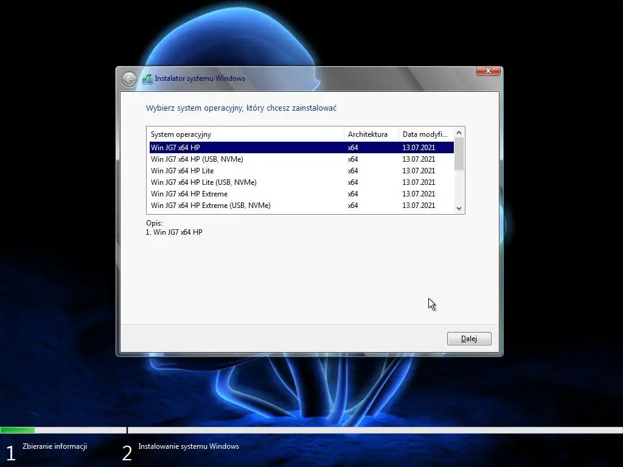Image resolution: width=623 pixels, height=467 pixels.
Task: Click the Data modyfi... column header
Action: 426,134
